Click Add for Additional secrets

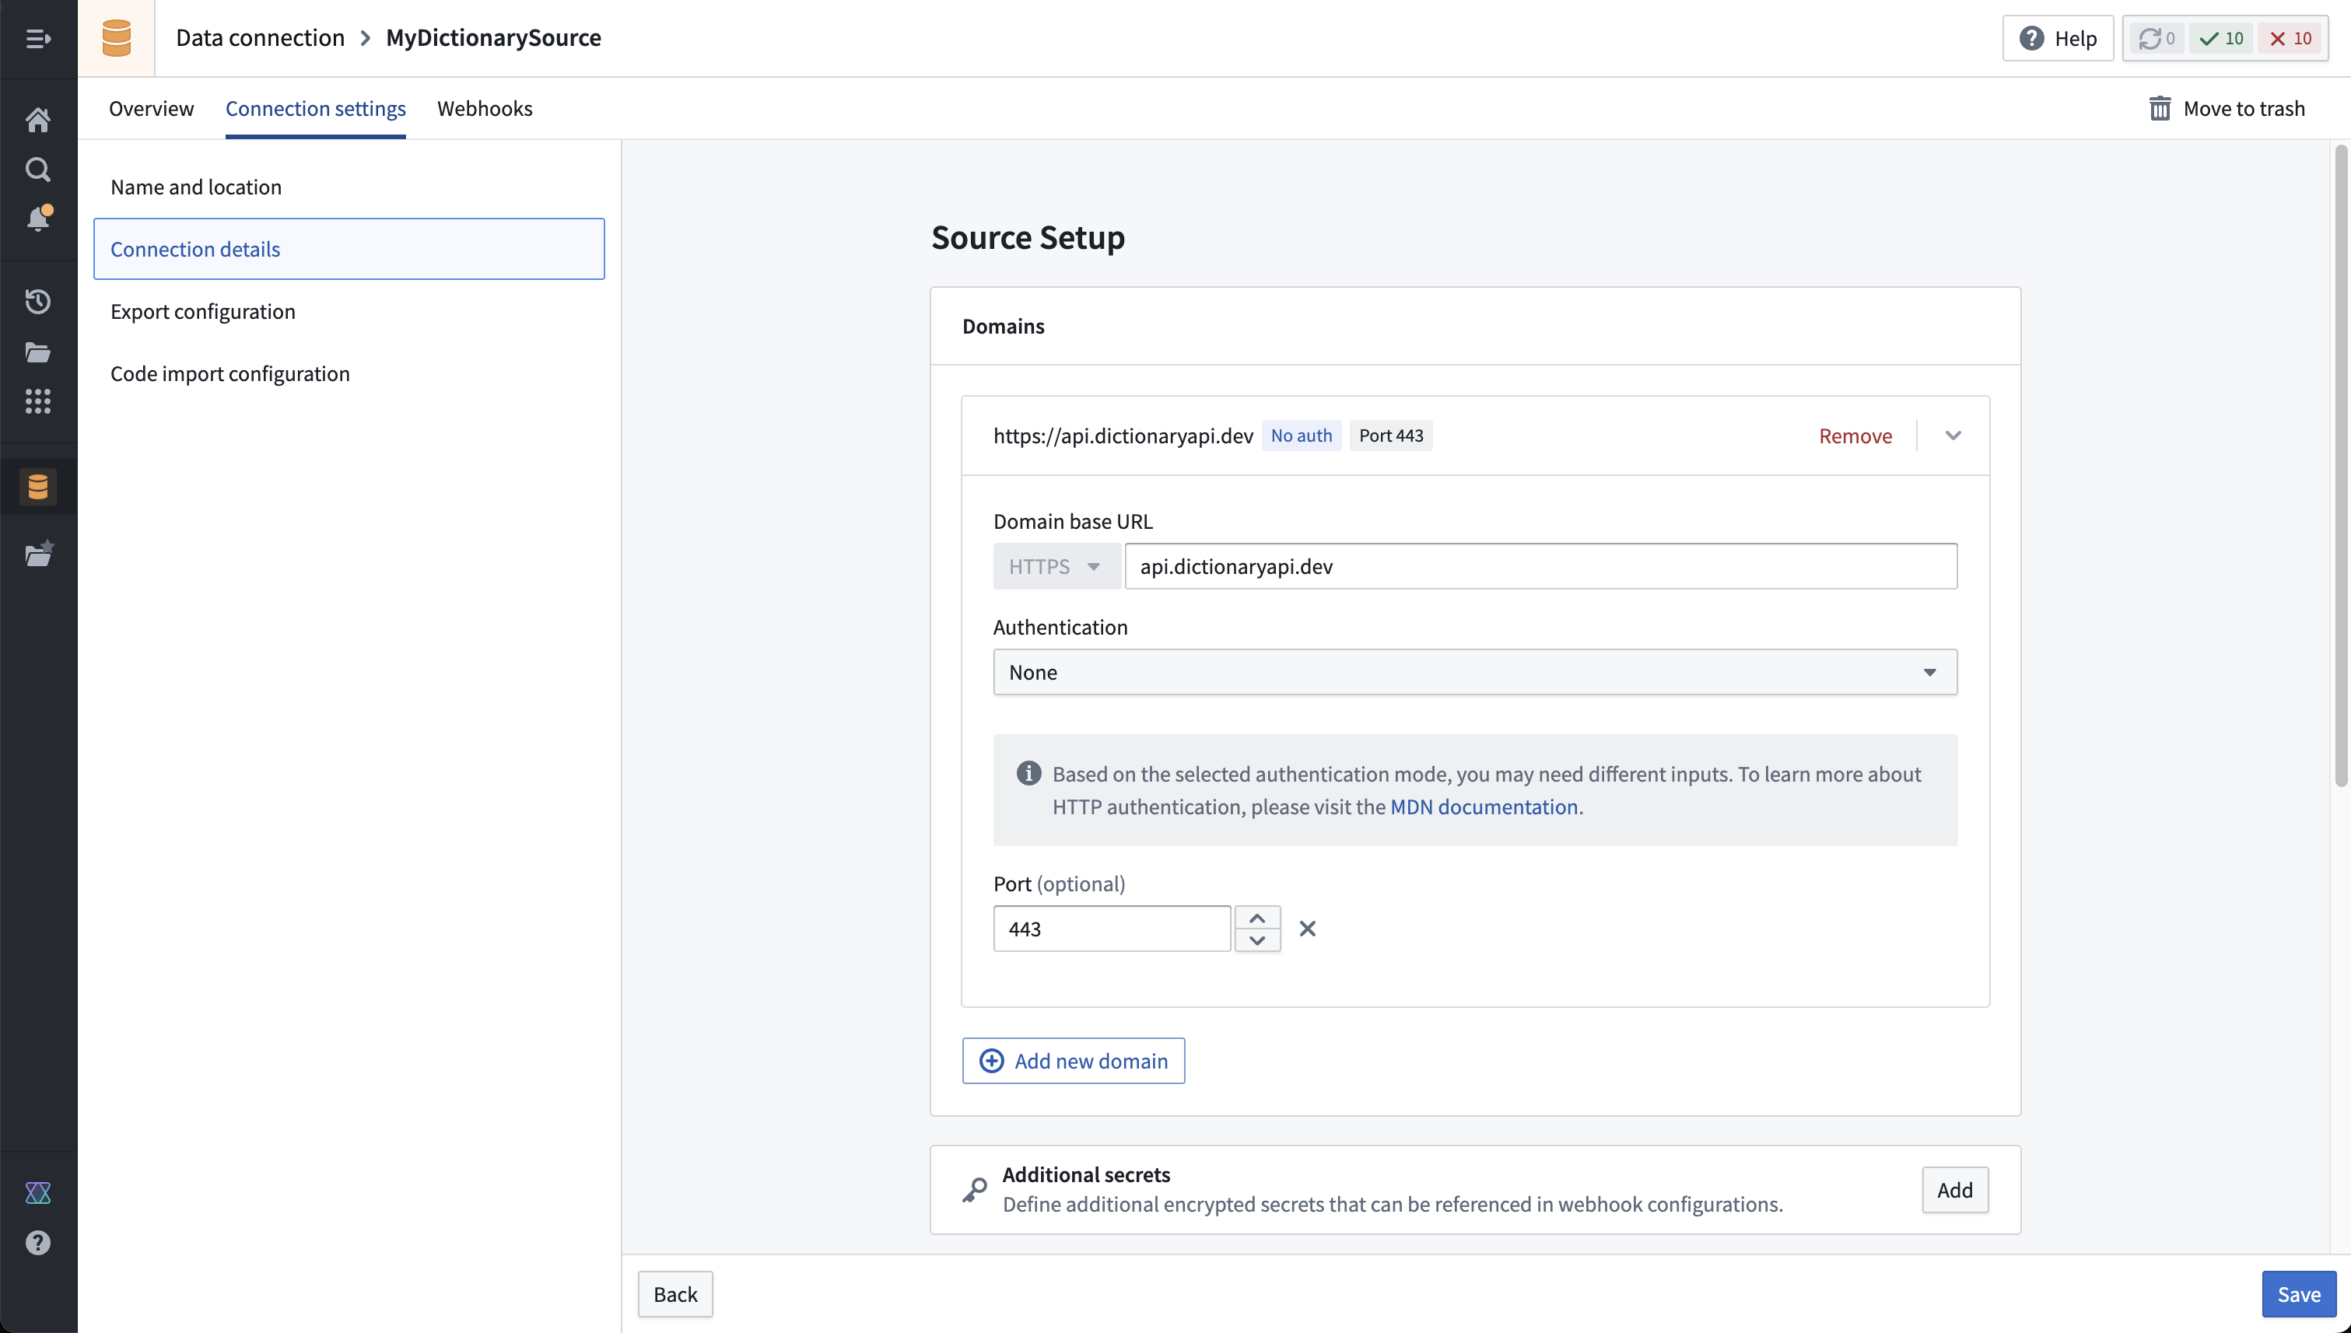pos(1954,1189)
